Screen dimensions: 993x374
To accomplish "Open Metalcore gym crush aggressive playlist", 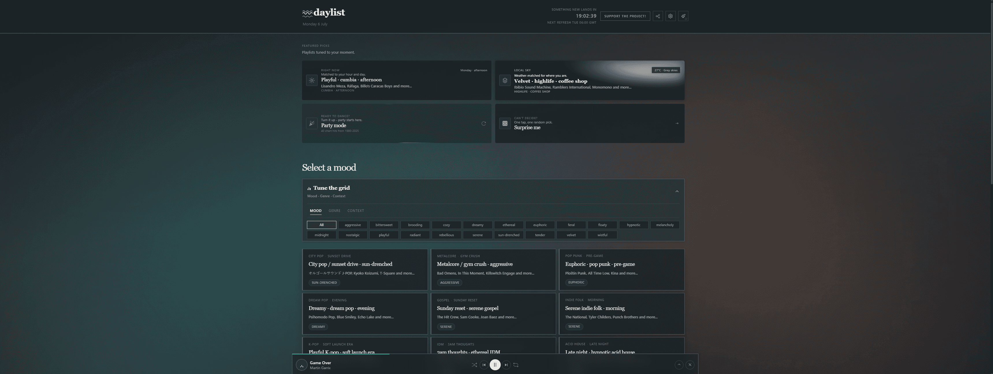I will (x=493, y=270).
